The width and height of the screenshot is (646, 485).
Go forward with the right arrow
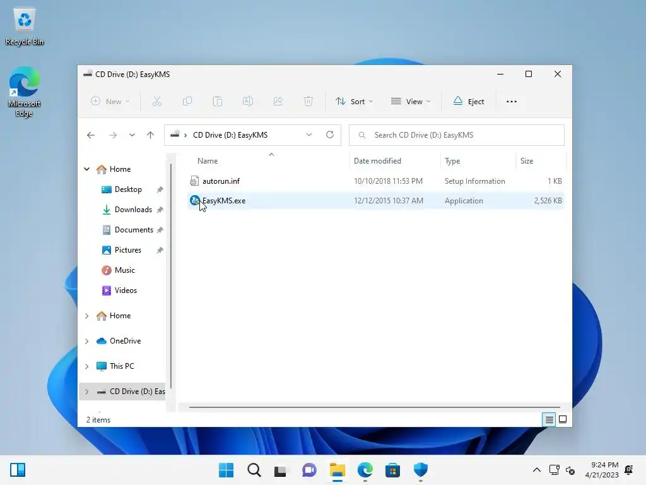coord(113,135)
